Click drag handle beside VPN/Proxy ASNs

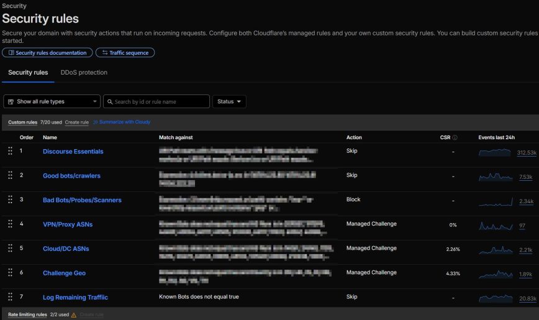pos(10,224)
